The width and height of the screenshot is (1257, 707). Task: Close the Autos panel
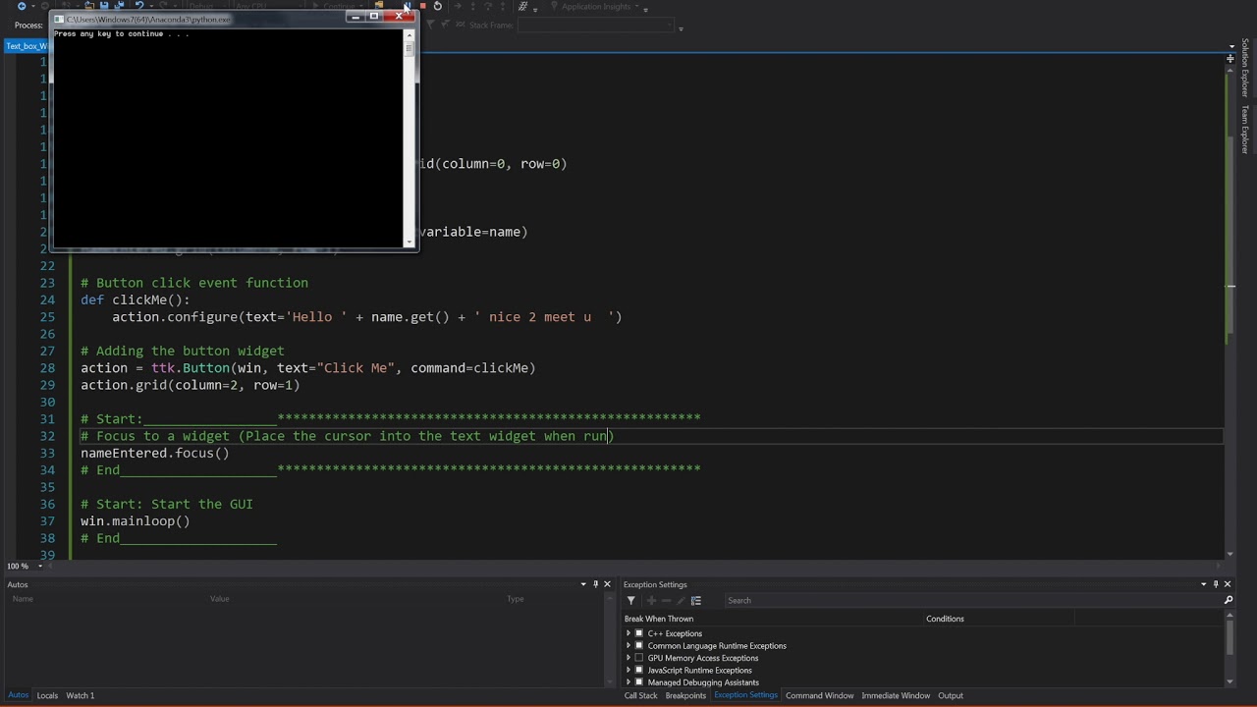[607, 584]
